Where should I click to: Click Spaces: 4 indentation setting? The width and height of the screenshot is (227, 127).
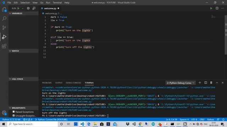pos(184,120)
